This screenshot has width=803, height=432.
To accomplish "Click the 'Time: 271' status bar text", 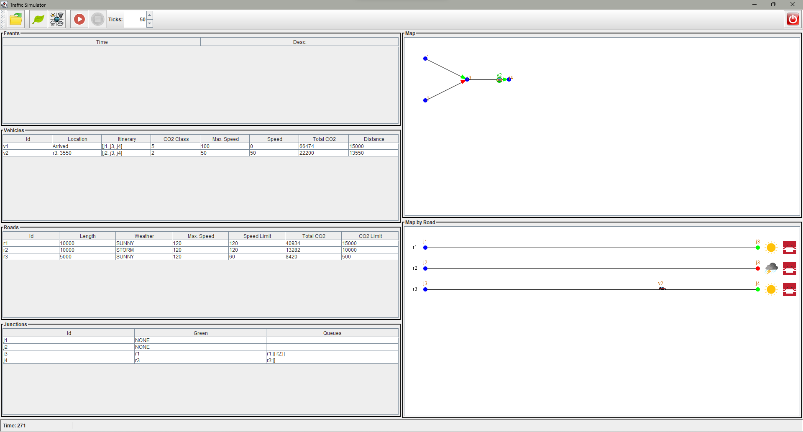I will [x=14, y=426].
